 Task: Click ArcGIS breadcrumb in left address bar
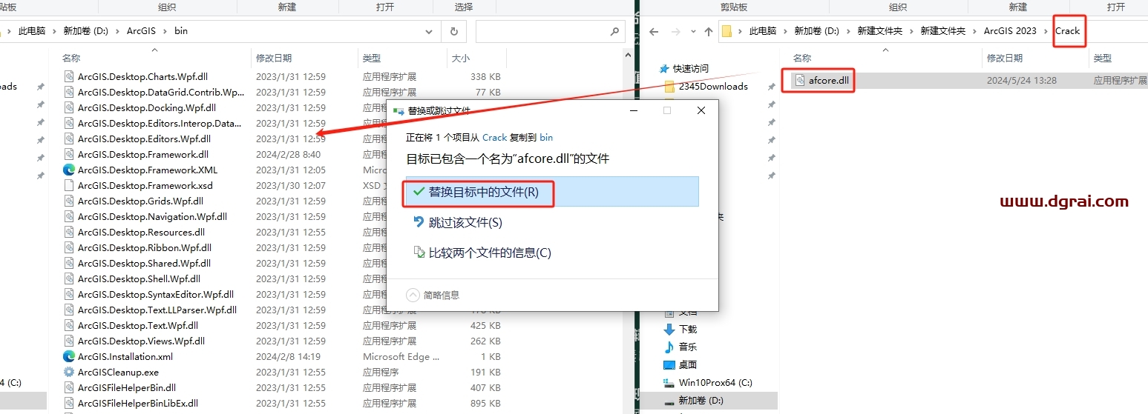point(142,31)
